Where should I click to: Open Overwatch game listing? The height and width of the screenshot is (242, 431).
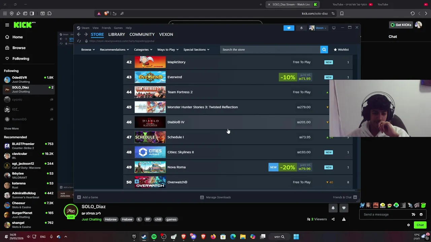click(x=238, y=182)
